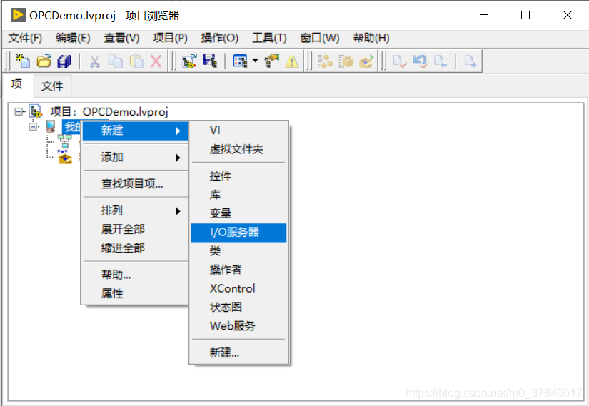Viewport: 589px width, 406px height.
Task: Open the 查看(V) menu
Action: [x=121, y=38]
